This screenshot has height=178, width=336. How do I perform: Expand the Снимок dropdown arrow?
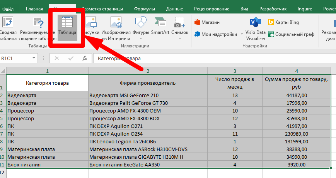click(x=180, y=39)
